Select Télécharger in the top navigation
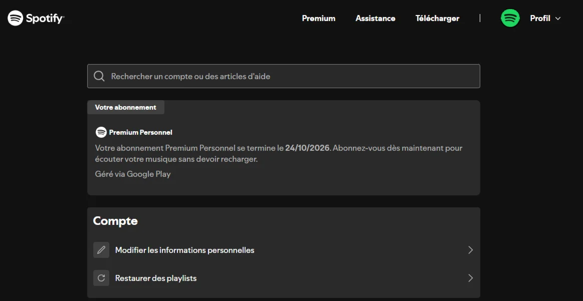This screenshot has height=301, width=583. point(437,19)
